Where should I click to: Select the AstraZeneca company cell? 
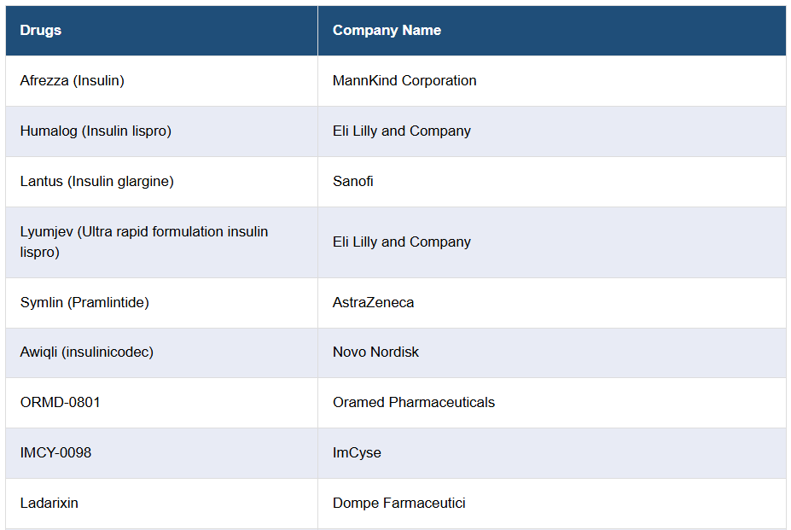374,303
